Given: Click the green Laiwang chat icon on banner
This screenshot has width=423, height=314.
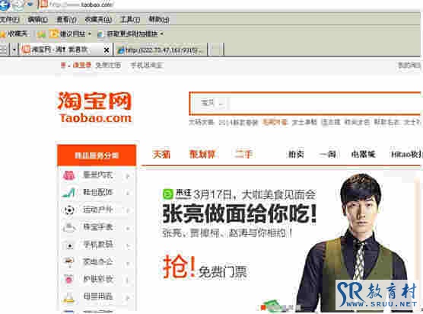Looking at the screenshot, I should 168,194.
